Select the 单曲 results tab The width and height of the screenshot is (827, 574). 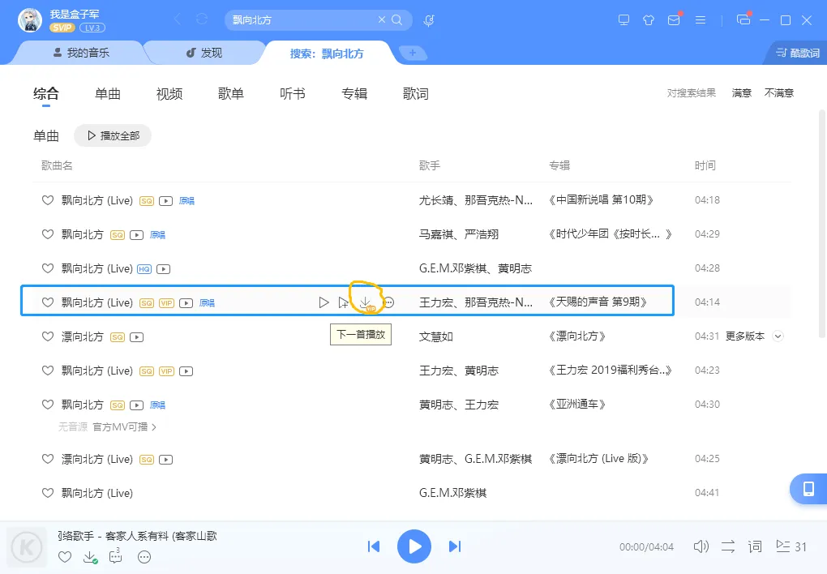(x=108, y=94)
